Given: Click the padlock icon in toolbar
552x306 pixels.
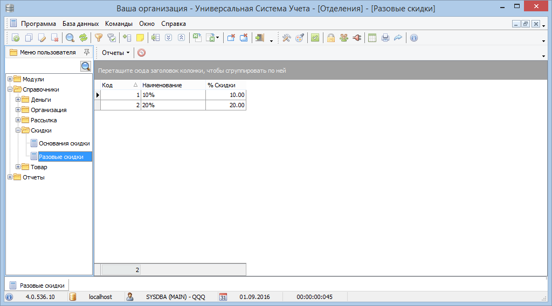Looking at the screenshot, I should (331, 38).
